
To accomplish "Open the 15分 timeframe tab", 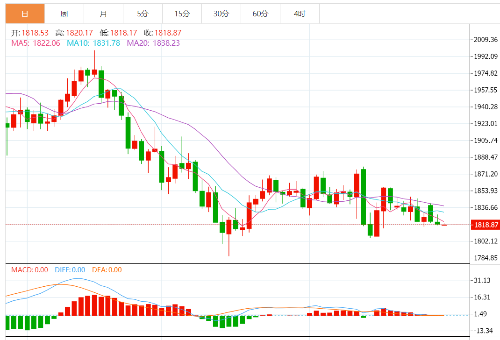I will pyautogui.click(x=182, y=14).
